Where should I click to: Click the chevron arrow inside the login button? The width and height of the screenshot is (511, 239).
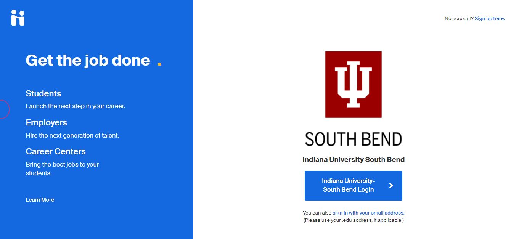click(x=391, y=186)
